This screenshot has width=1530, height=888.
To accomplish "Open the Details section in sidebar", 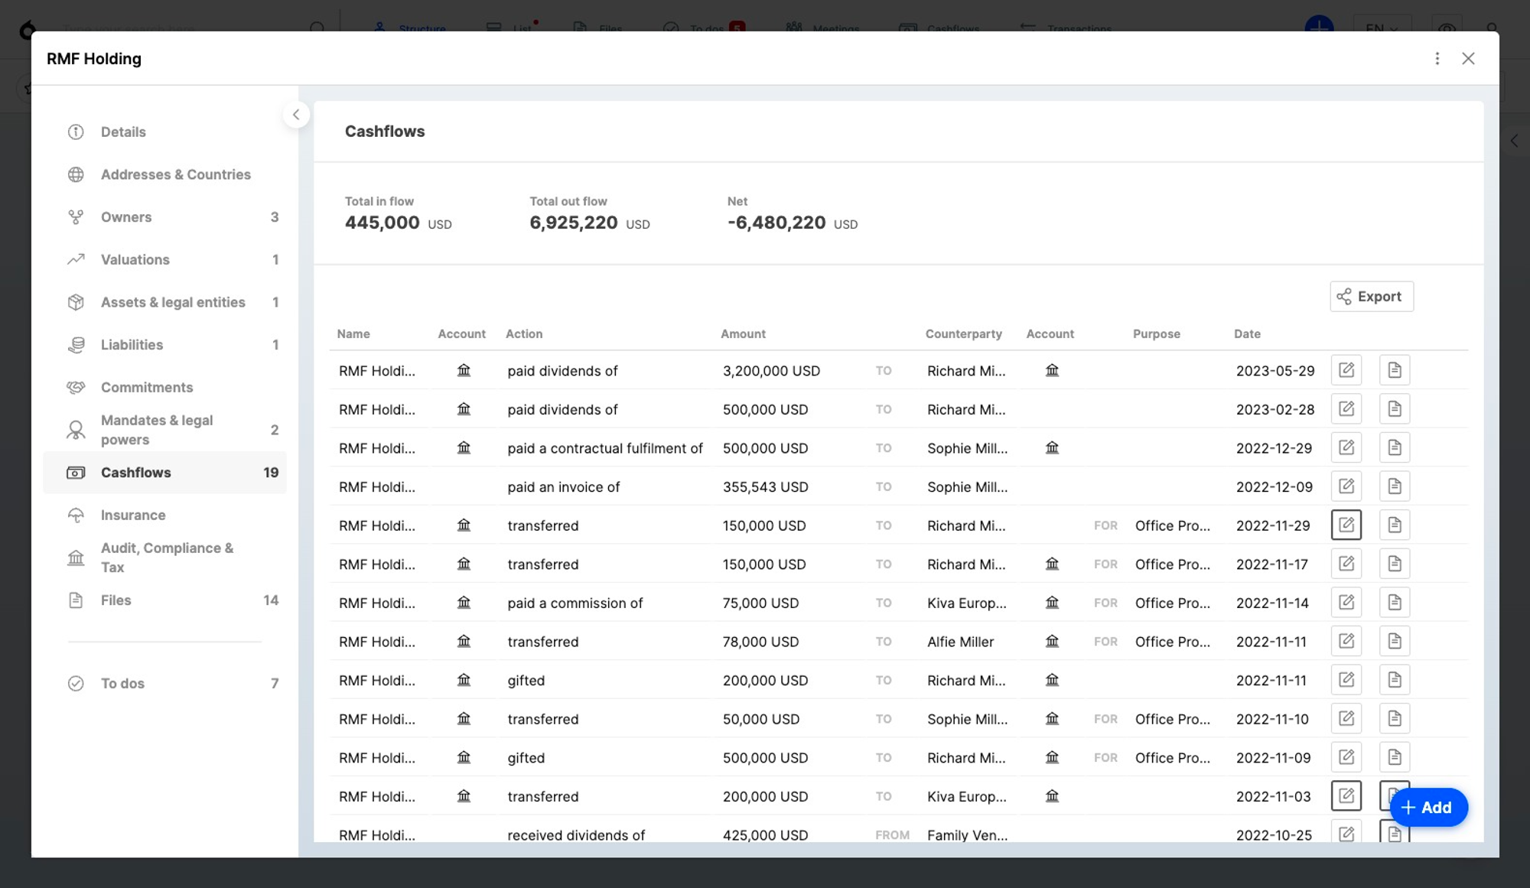I will click(x=164, y=132).
